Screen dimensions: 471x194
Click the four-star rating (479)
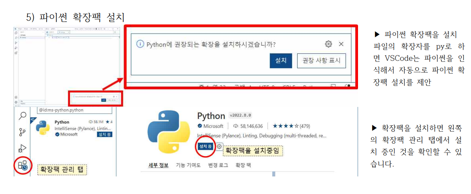coord(291,126)
